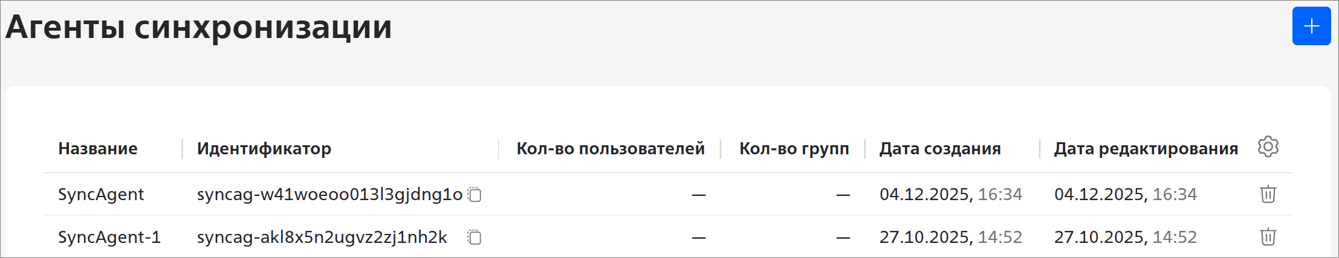Click SyncAgent creation date 04.12.2025
This screenshot has width=1339, height=258.
[x=925, y=195]
